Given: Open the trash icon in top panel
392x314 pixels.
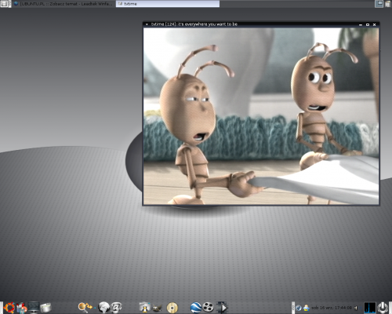Looking at the screenshot, I should (x=388, y=4).
